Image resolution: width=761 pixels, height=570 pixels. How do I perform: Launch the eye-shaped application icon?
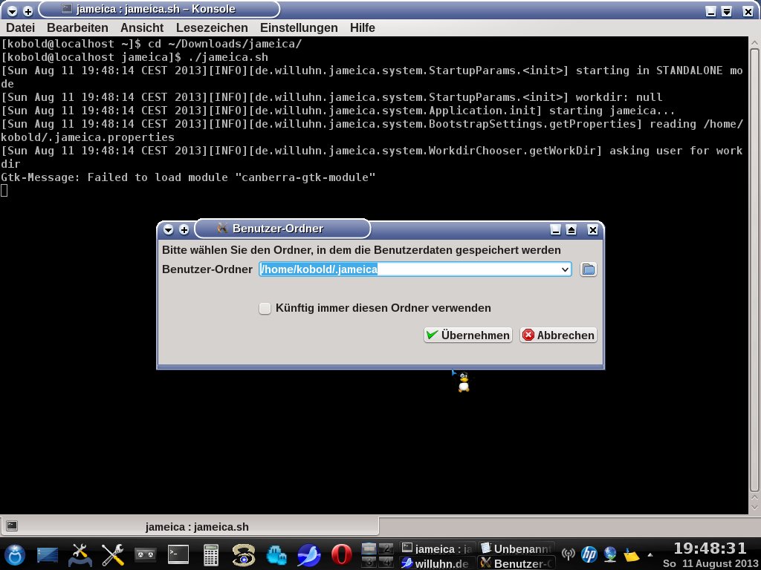(243, 555)
